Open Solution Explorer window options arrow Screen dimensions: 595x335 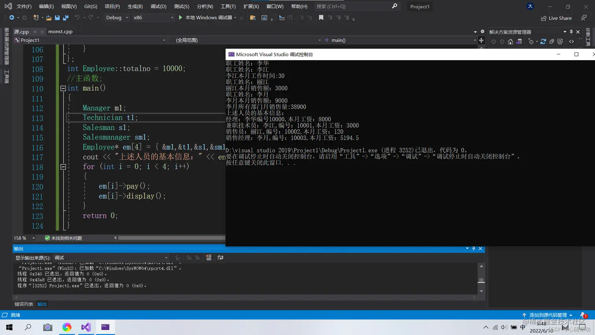point(565,32)
